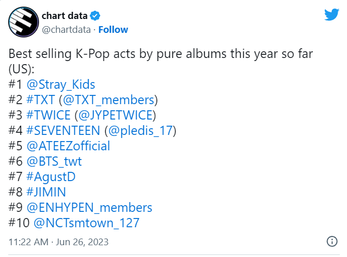Open the @JYPETWICE mention
Image resolution: width=347 pixels, height=257 pixels.
tap(115, 115)
